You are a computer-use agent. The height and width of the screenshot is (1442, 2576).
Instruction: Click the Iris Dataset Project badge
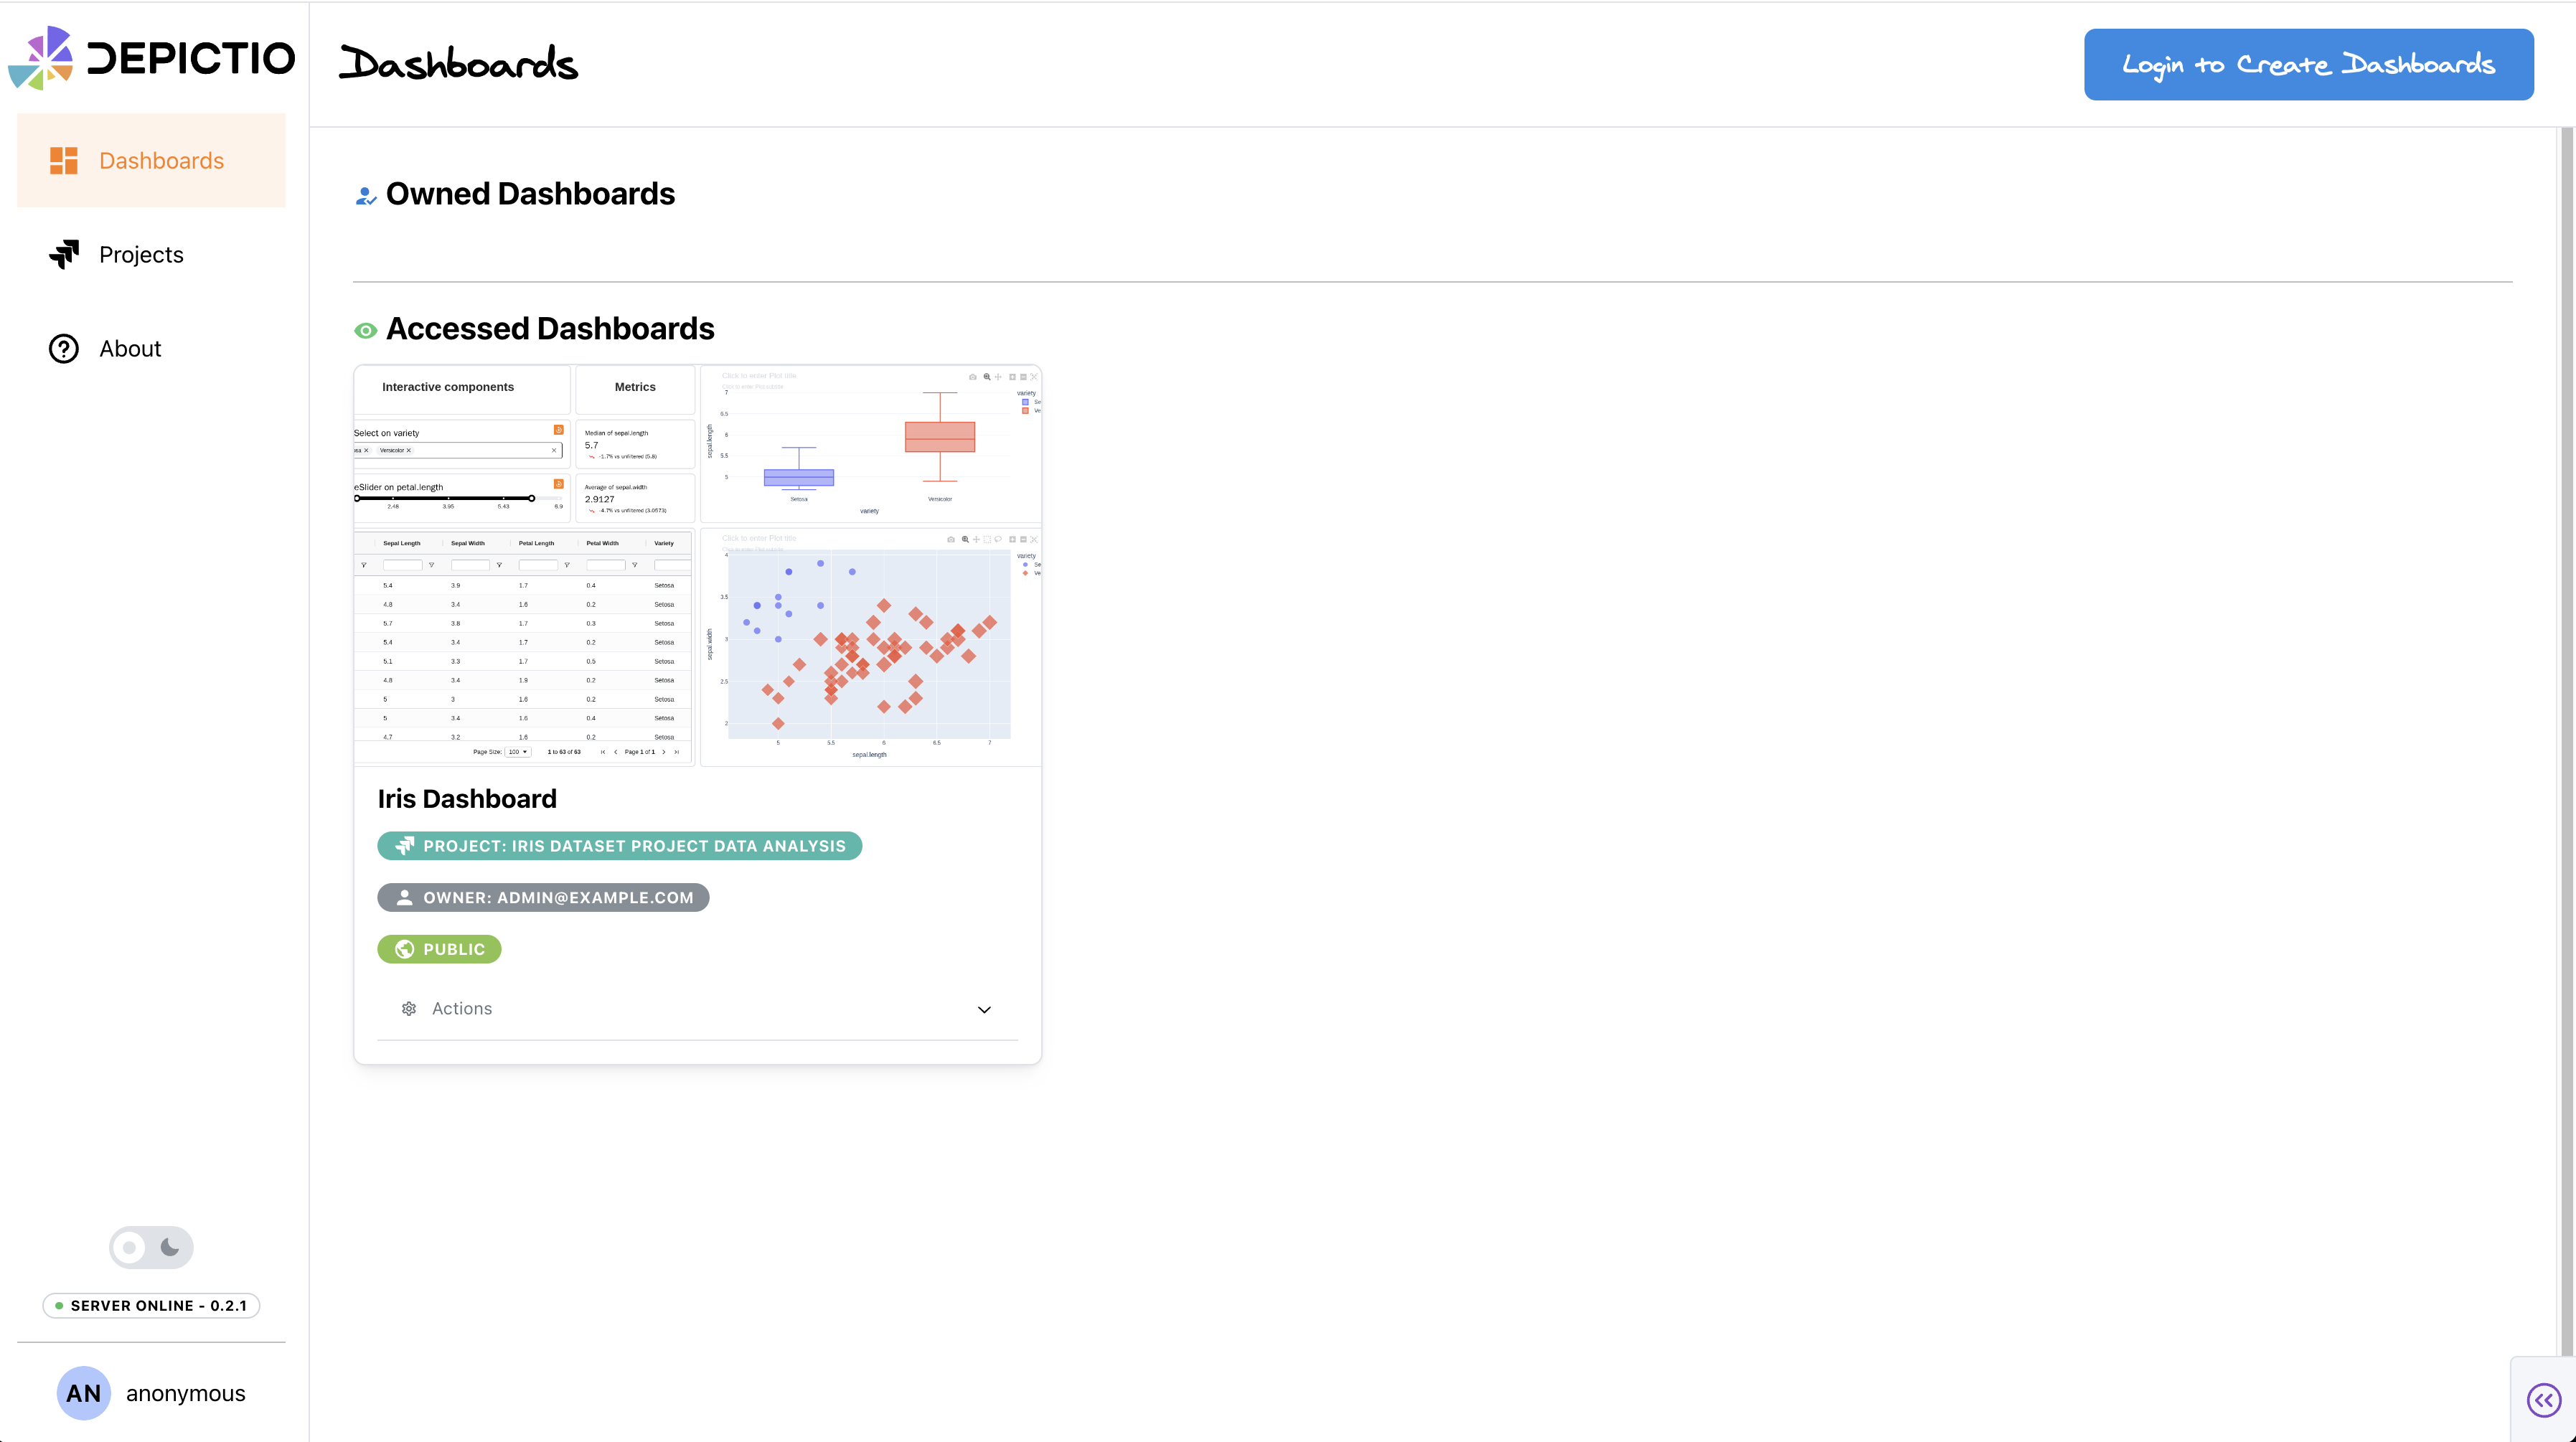tap(619, 846)
